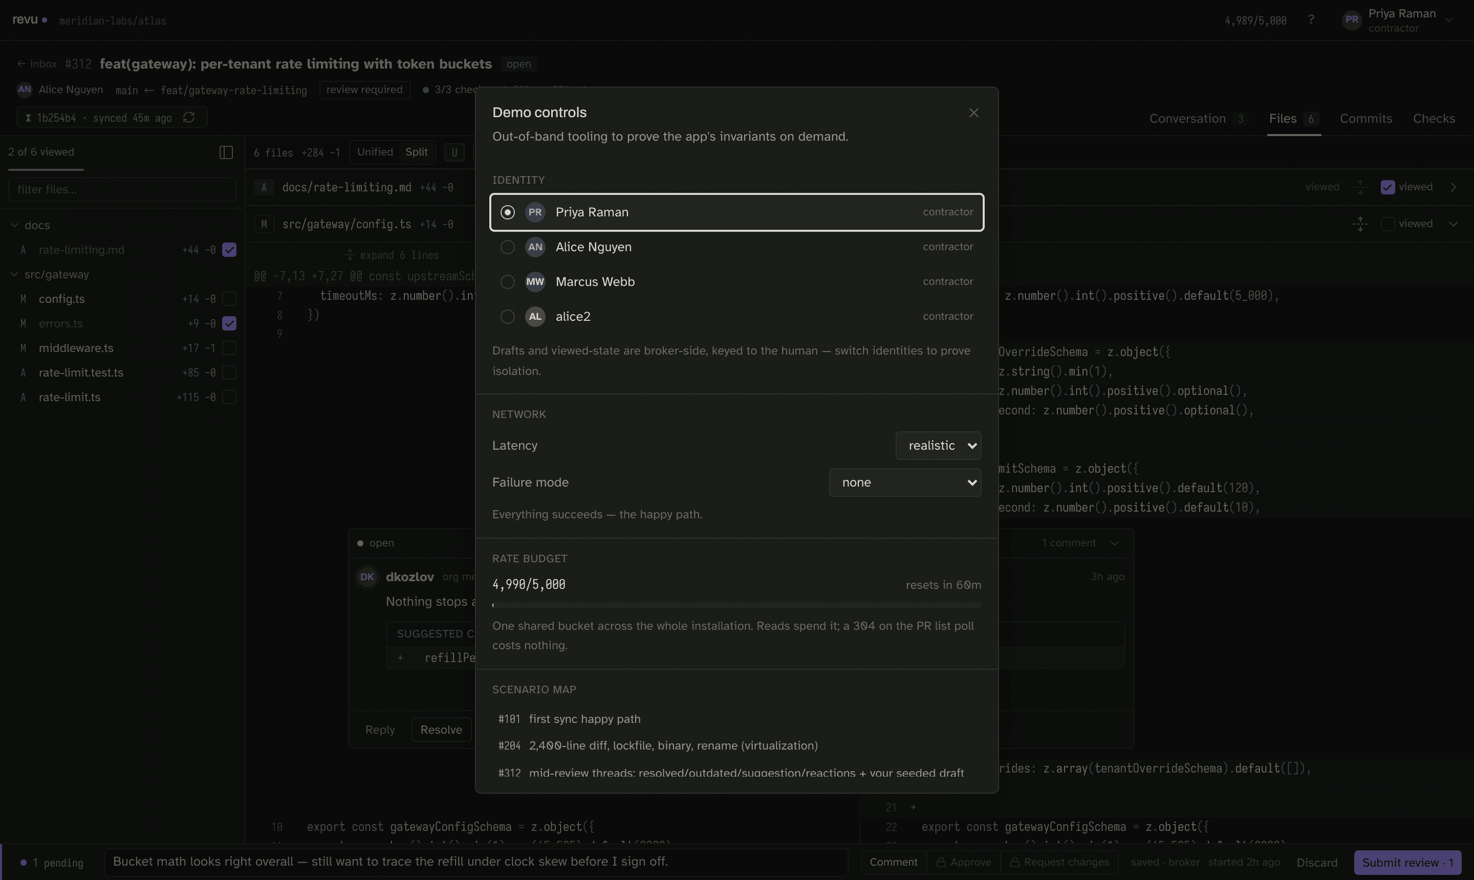Select alice2 identity radio
Image resolution: width=1474 pixels, height=880 pixels.
click(507, 317)
